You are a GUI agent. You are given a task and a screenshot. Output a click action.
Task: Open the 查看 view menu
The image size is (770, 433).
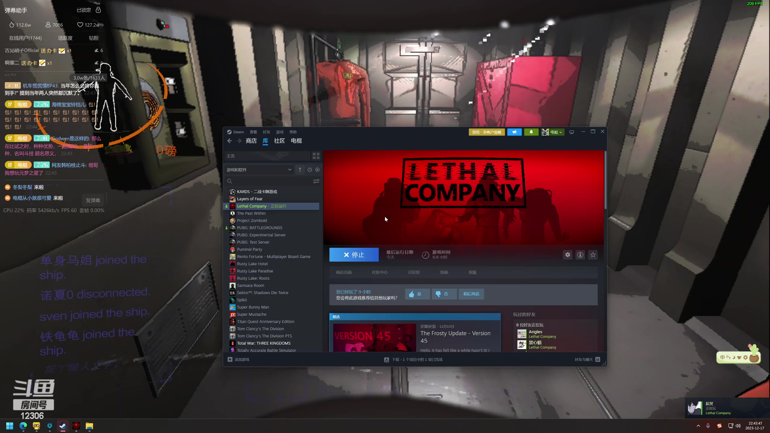tap(253, 132)
